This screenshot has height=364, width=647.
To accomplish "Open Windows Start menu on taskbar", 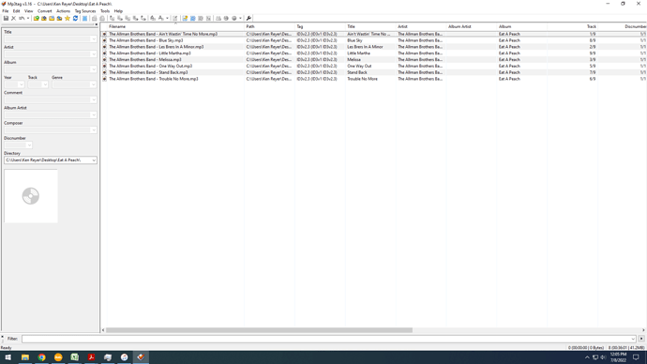I will click(x=8, y=357).
